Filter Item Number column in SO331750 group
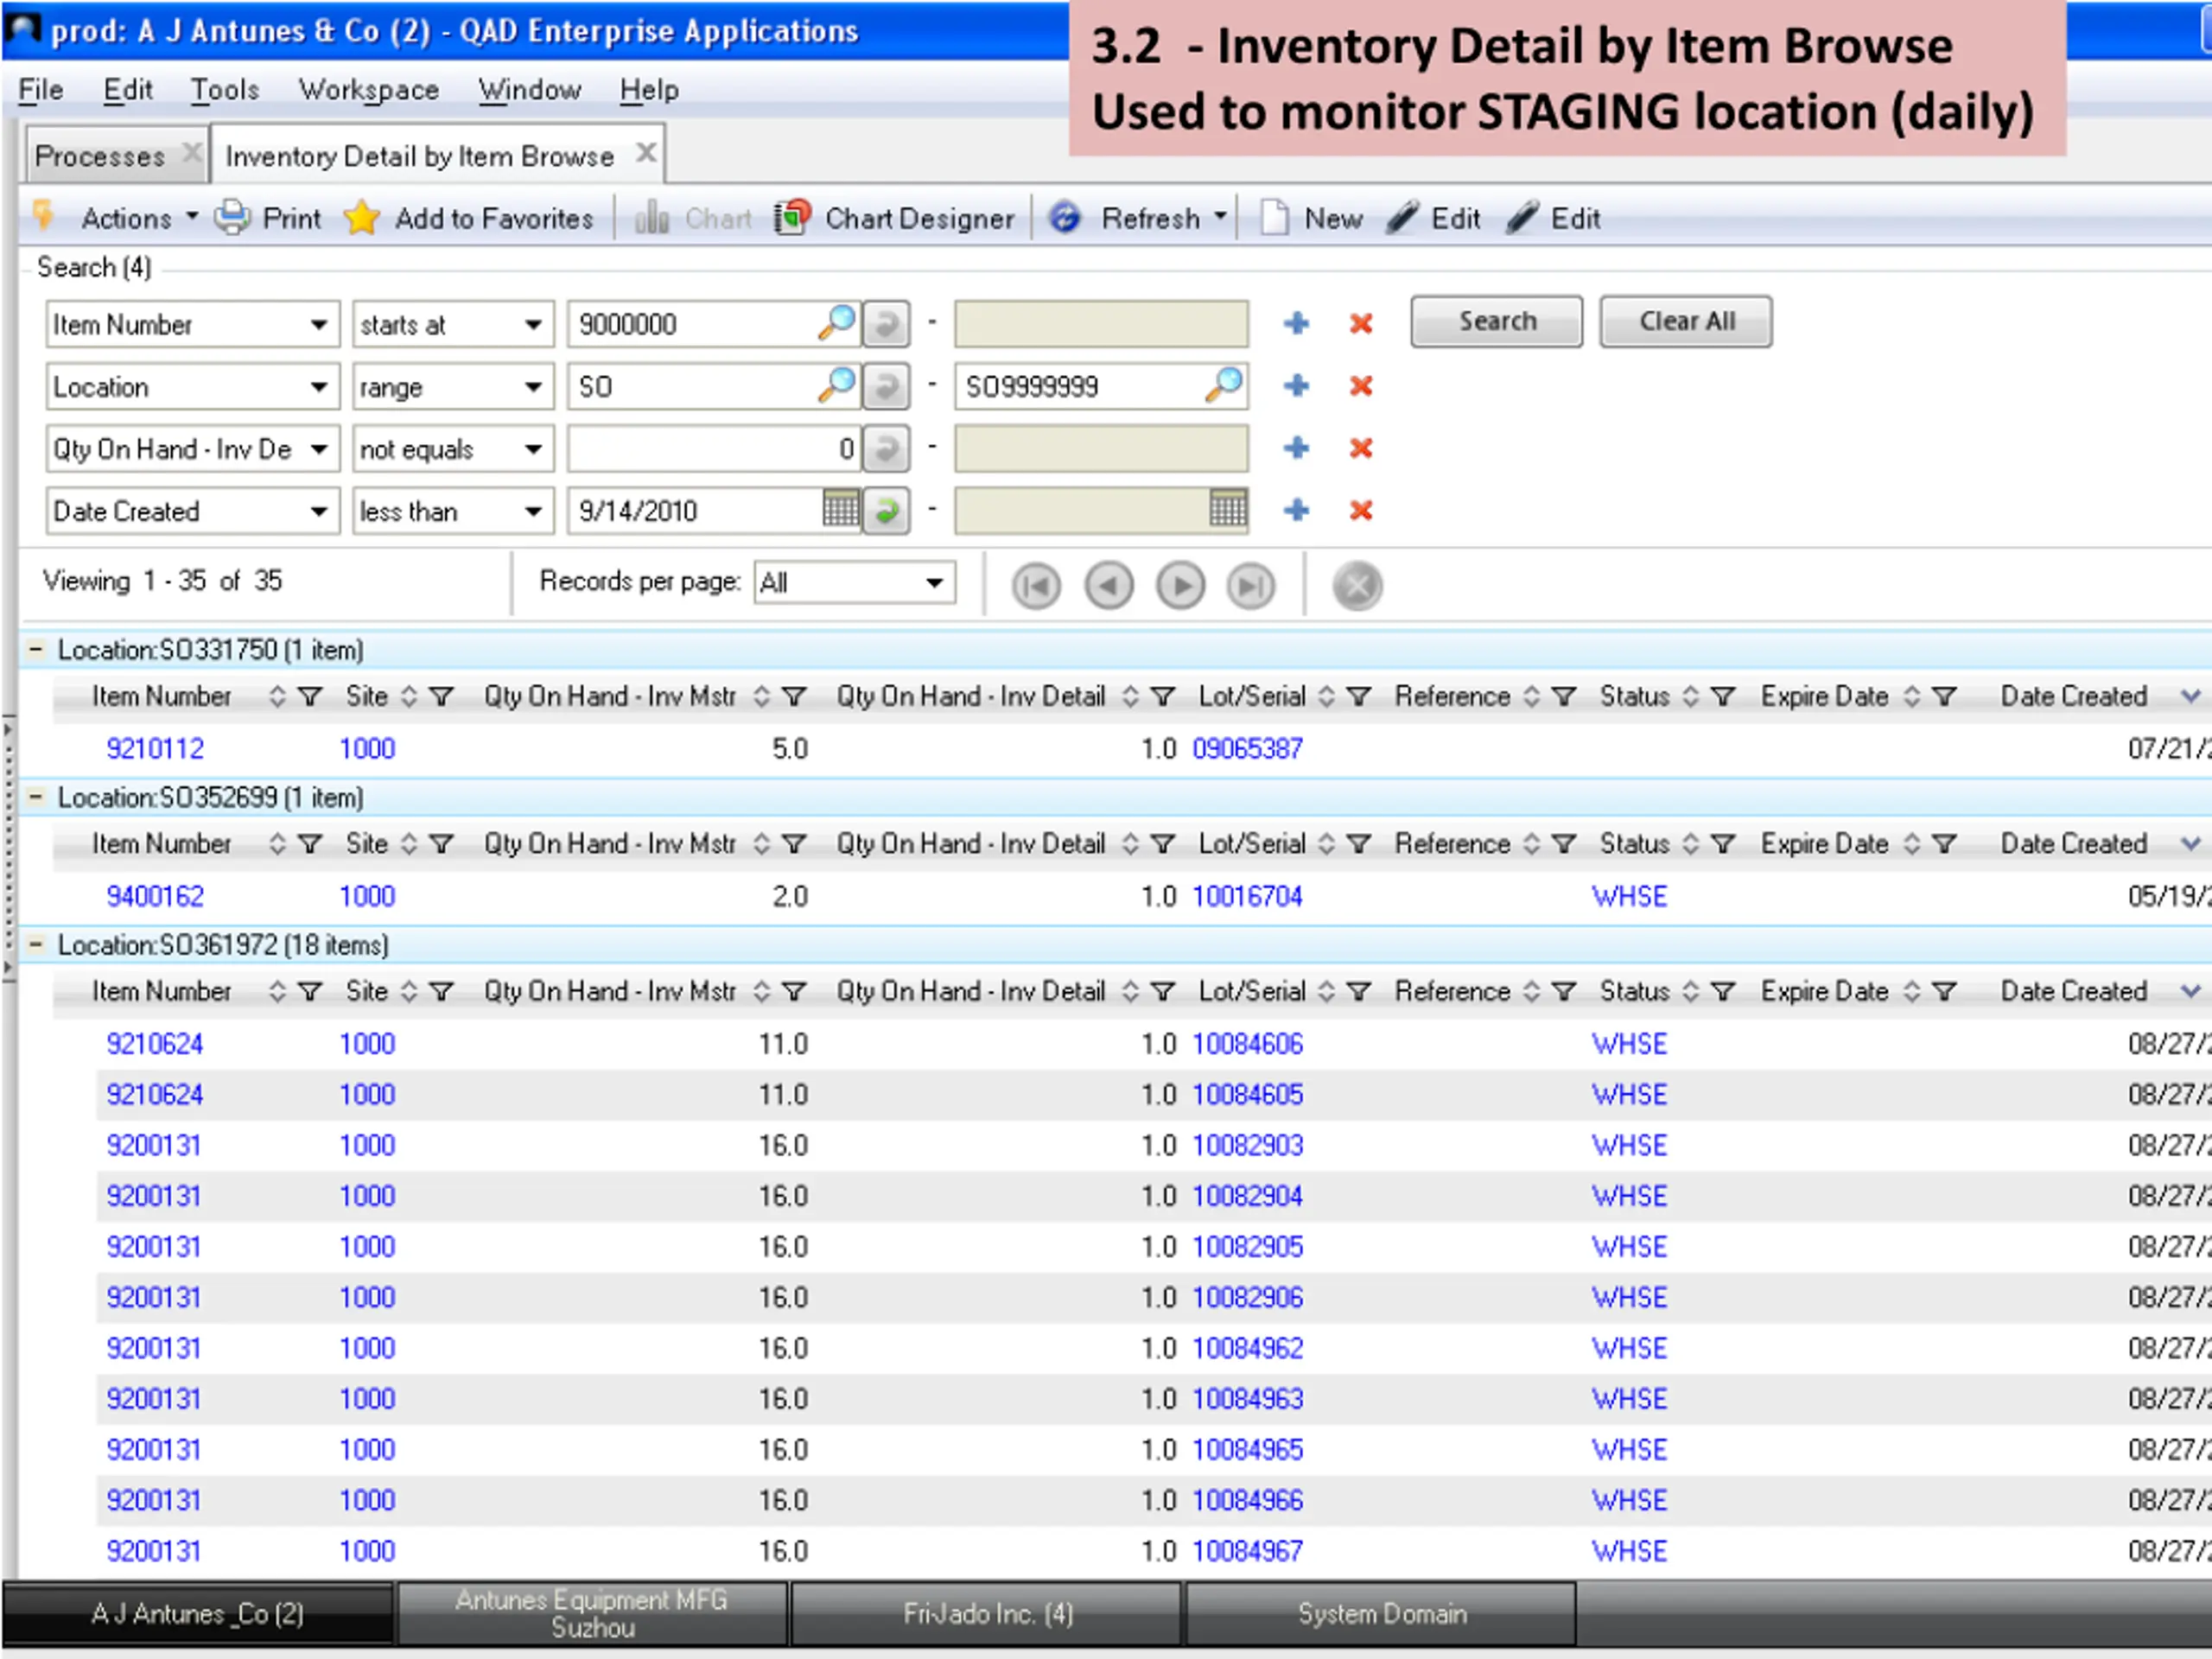 (x=310, y=696)
